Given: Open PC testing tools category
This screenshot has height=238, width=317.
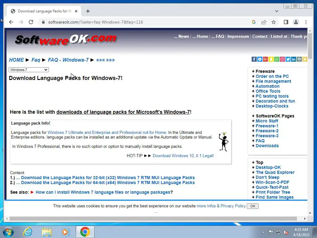Looking at the screenshot, I should (x=272, y=96).
